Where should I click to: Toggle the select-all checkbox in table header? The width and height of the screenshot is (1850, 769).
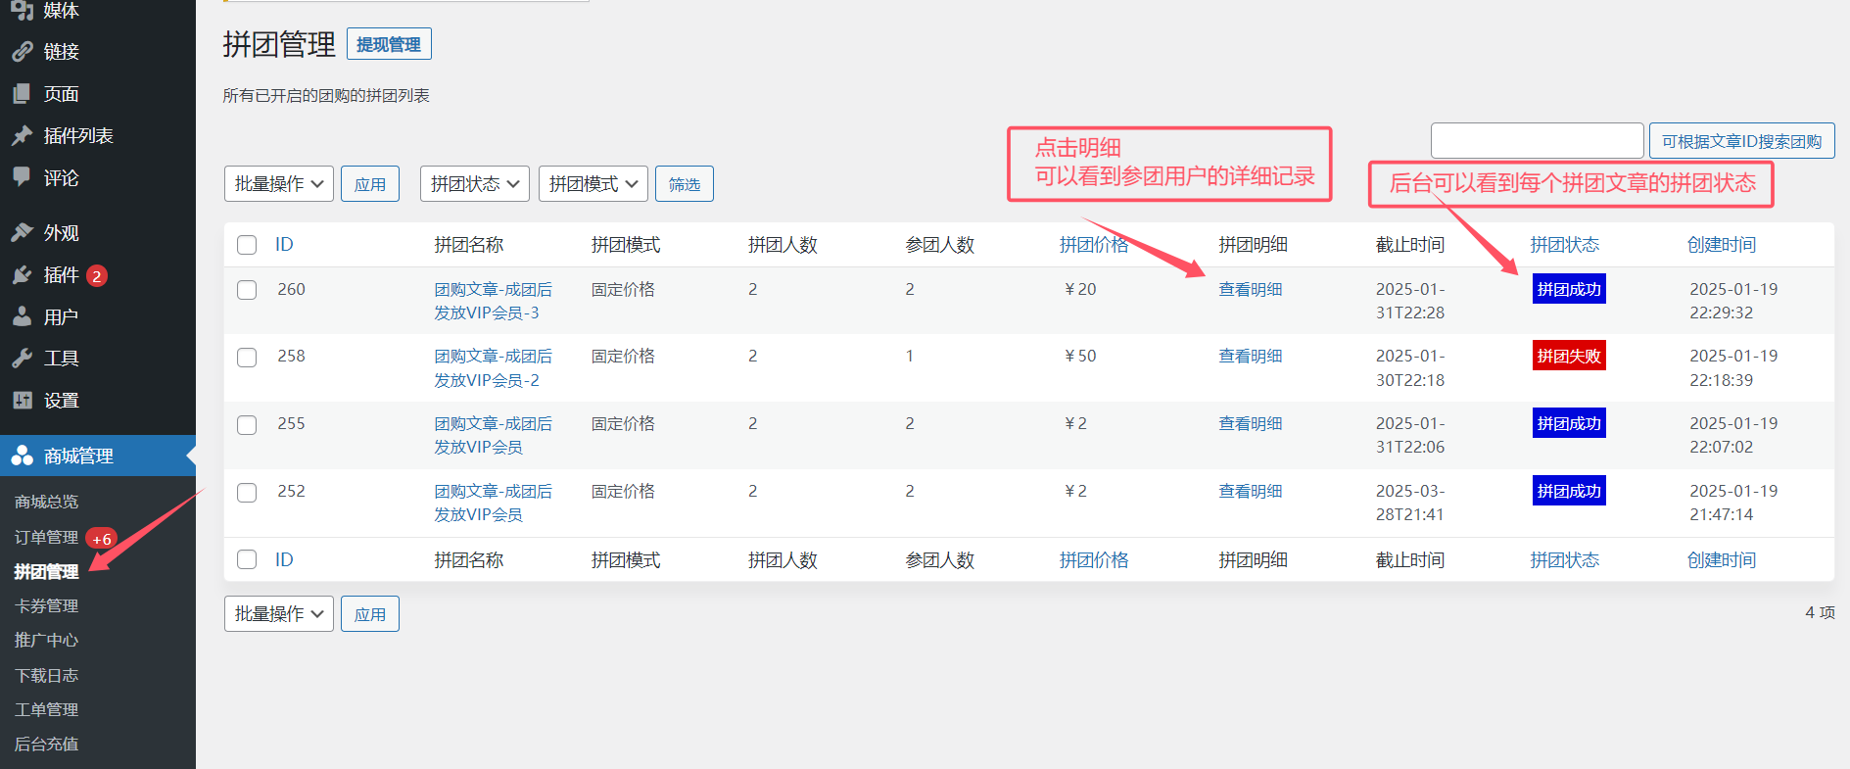tap(247, 245)
